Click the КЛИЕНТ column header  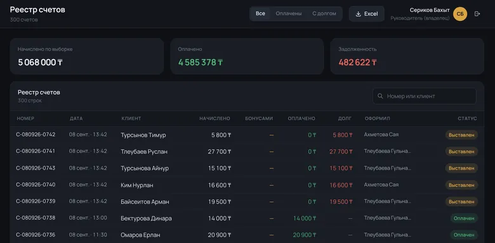(x=131, y=119)
